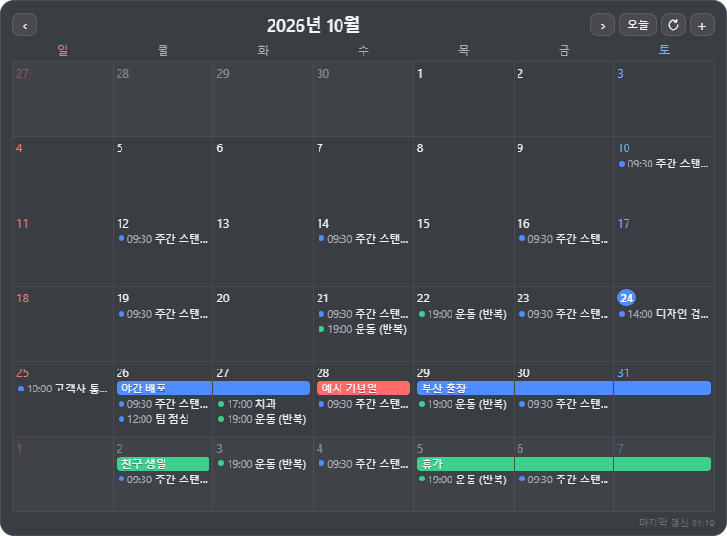Image resolution: width=727 pixels, height=536 pixels.
Task: Open 09:30 주간 스탠... event on the 16th
Action: (x=563, y=239)
